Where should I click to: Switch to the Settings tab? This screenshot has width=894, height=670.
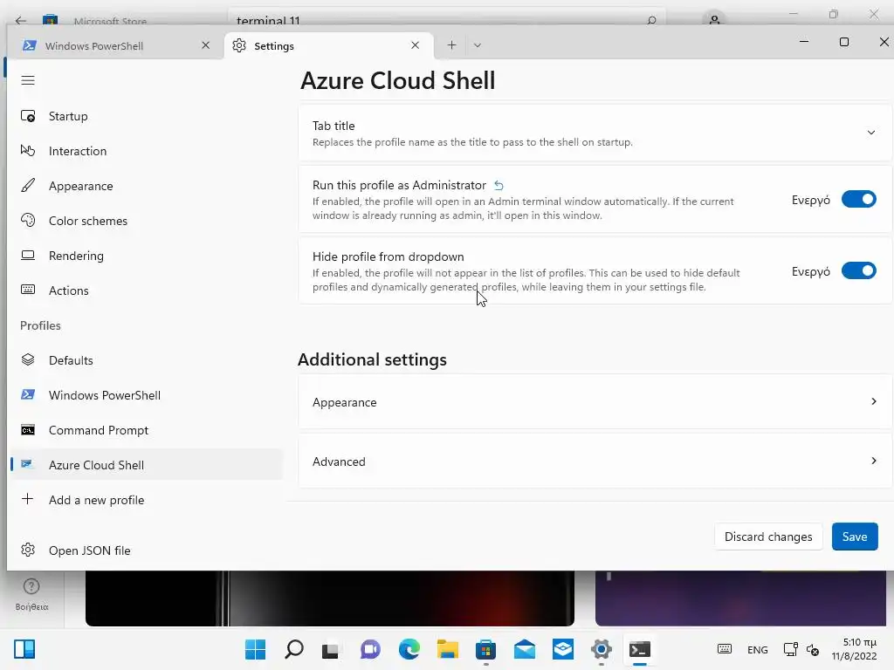(329, 45)
